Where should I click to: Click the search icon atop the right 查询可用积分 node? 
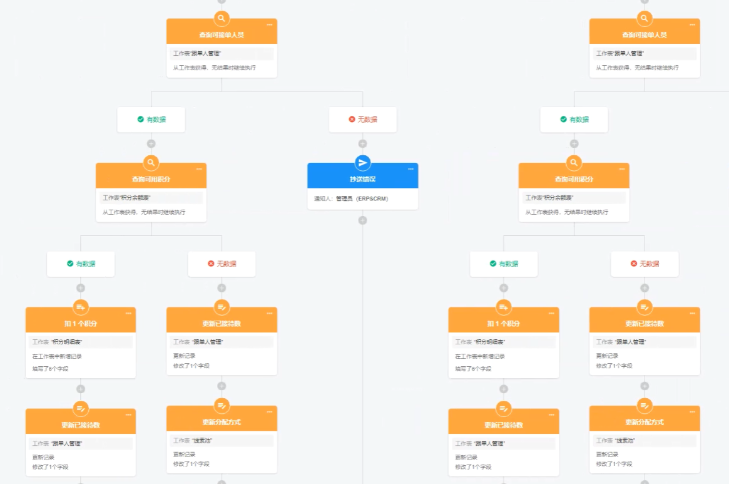click(x=574, y=163)
